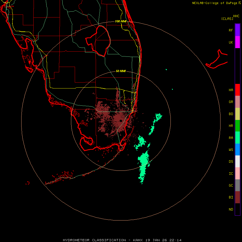Image resolution: width=242 pixels, height=242 pixels.
Task: Click the HA red legend swatch
Action: coord(237,90)
